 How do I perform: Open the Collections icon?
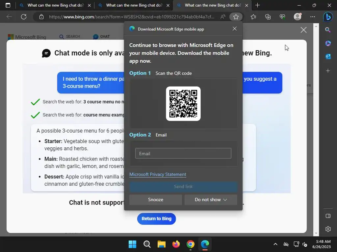(268, 17)
